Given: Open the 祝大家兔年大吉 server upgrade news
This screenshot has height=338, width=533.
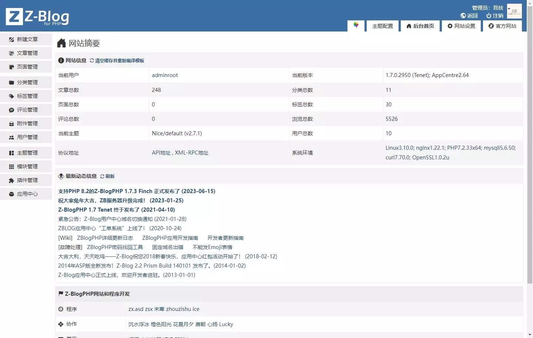Looking at the screenshot, I should pyautogui.click(x=121, y=201).
